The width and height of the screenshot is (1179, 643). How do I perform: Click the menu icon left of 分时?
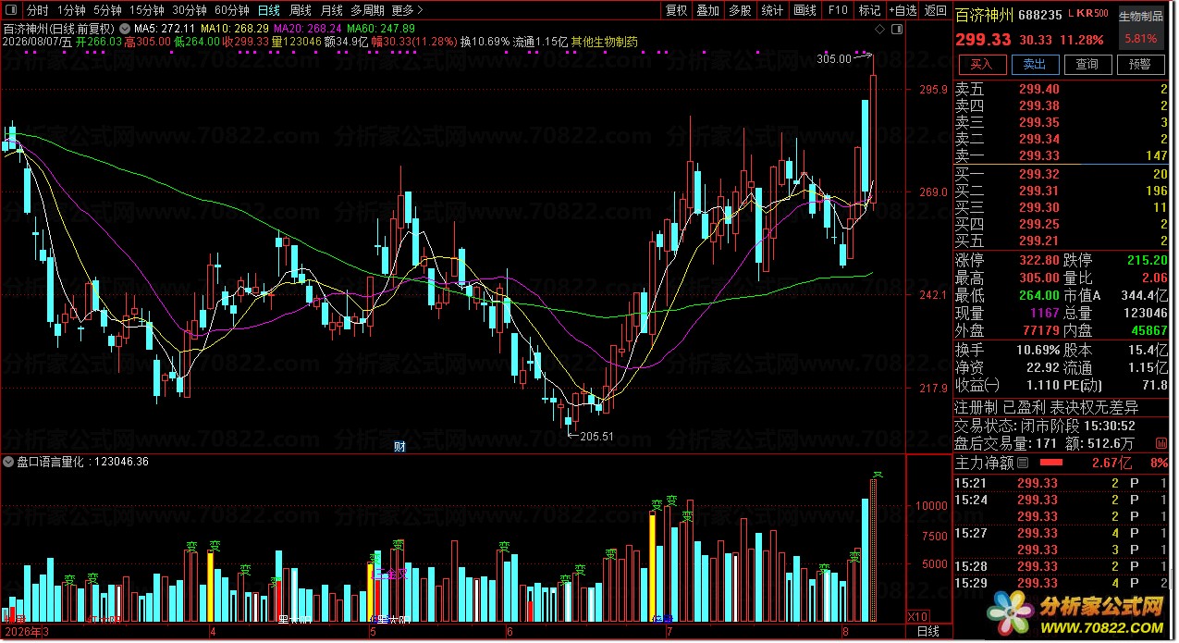click(x=11, y=10)
